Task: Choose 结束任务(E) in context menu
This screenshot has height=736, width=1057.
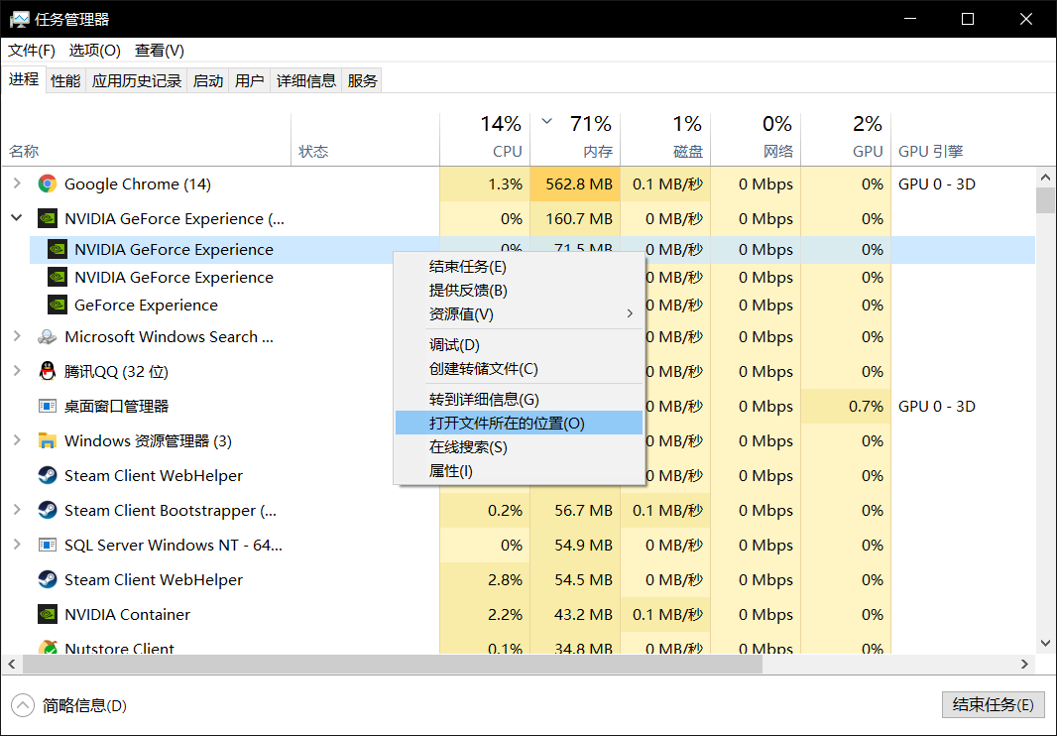Action: click(519, 267)
